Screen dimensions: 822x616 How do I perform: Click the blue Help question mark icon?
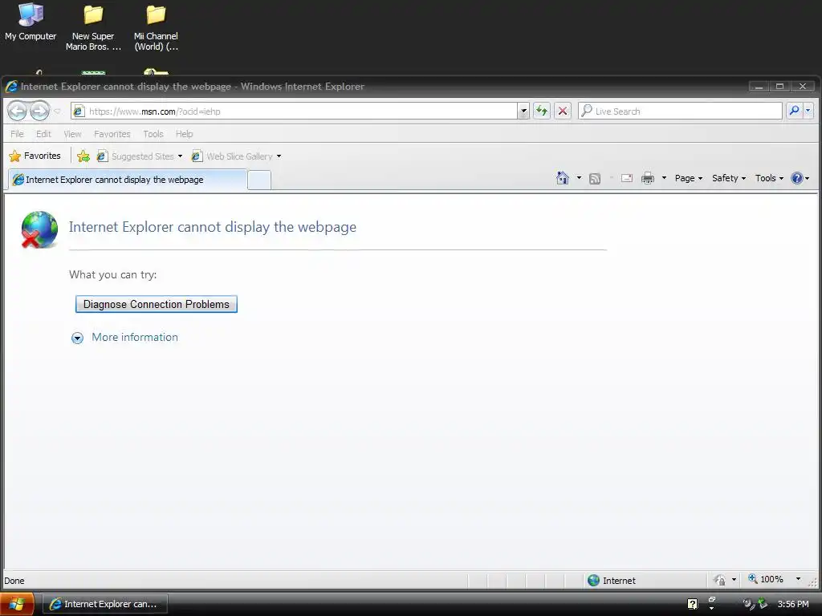(797, 178)
